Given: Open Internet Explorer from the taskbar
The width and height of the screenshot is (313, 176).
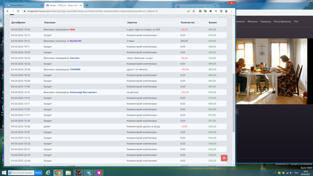Looking at the screenshot, I should pos(48,173).
